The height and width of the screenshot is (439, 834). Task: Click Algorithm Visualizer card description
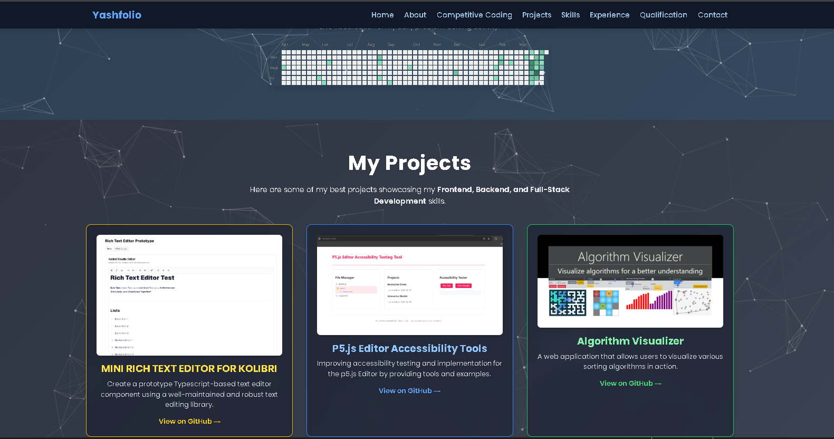(x=630, y=361)
